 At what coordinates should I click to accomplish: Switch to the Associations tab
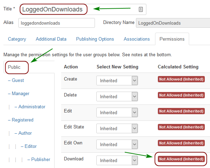137,39
